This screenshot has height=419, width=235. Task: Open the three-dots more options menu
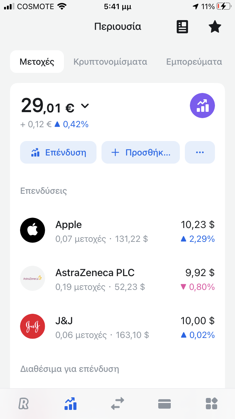[x=200, y=152]
